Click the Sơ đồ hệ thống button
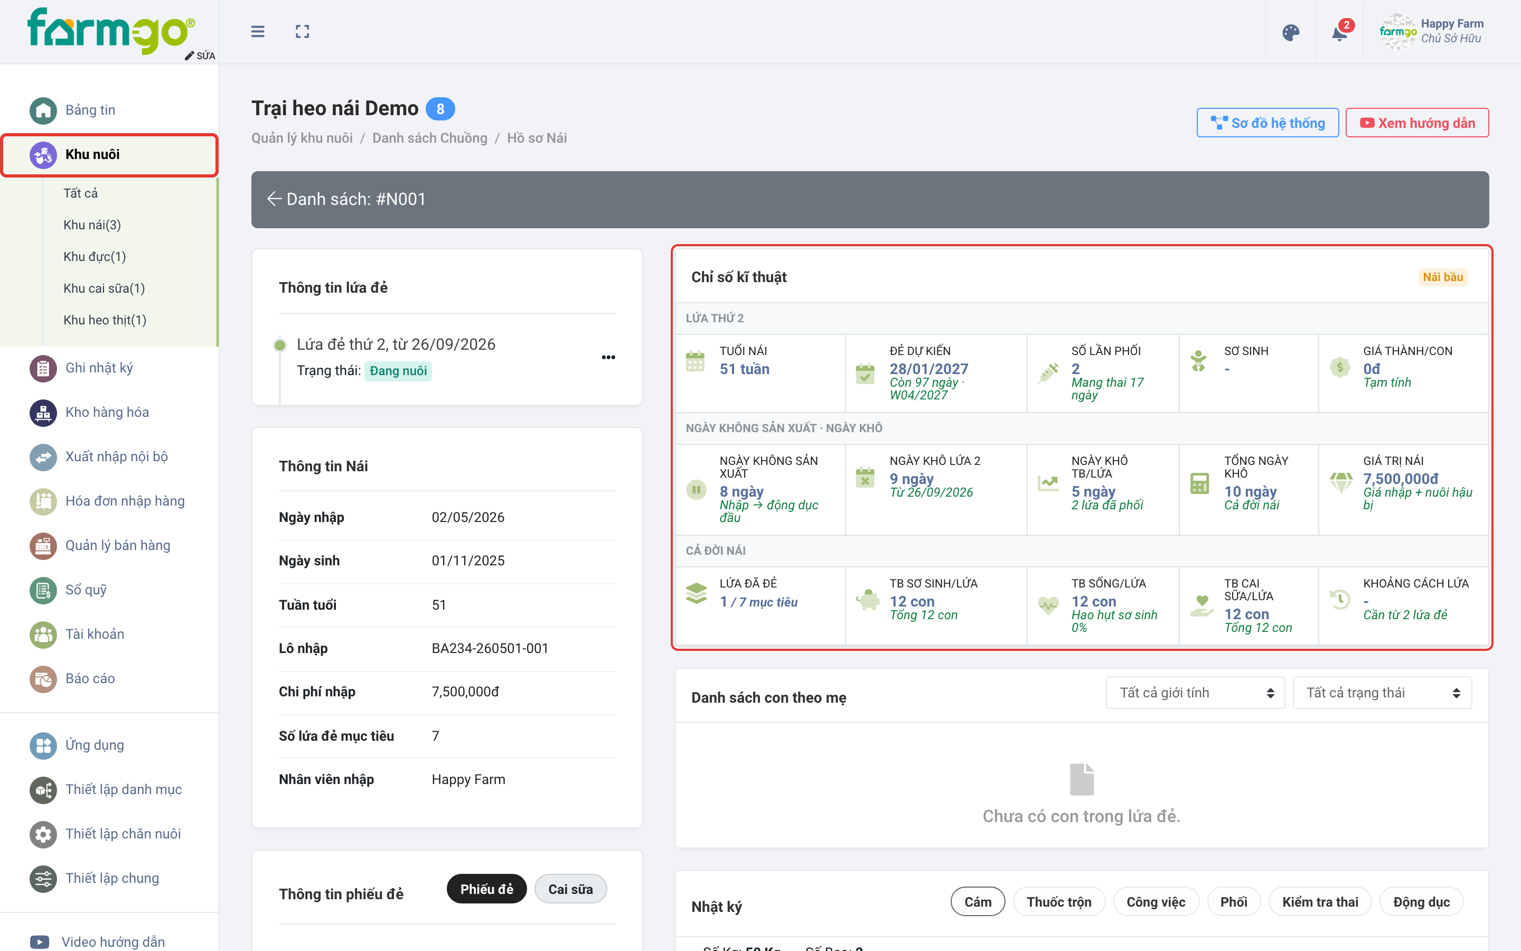The width and height of the screenshot is (1521, 951). point(1267,123)
